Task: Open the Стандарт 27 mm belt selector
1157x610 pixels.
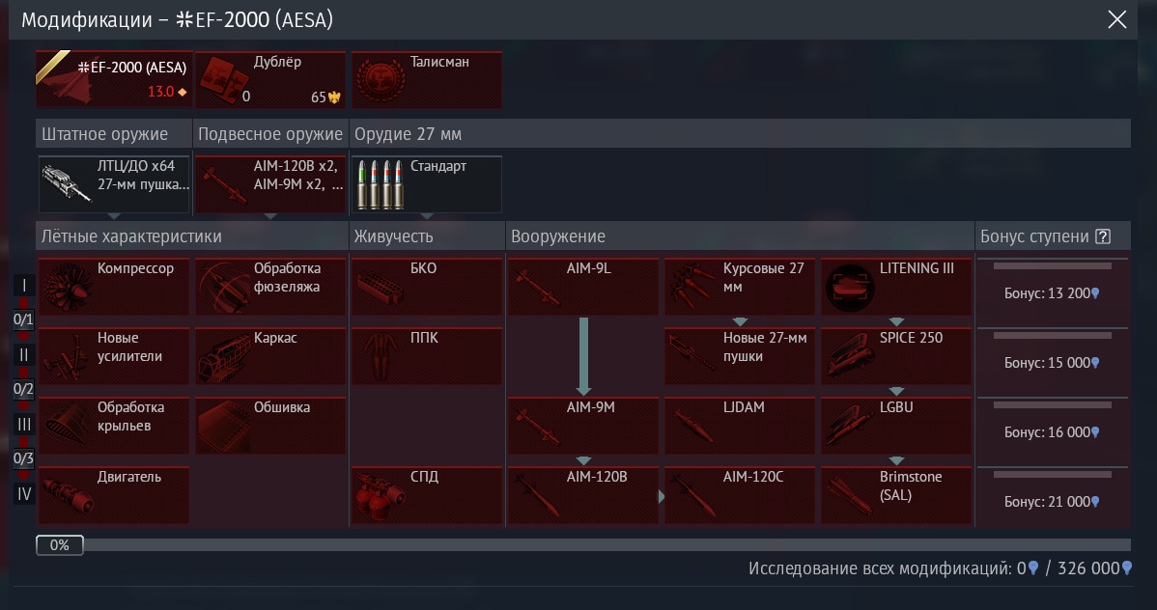Action: [x=427, y=184]
